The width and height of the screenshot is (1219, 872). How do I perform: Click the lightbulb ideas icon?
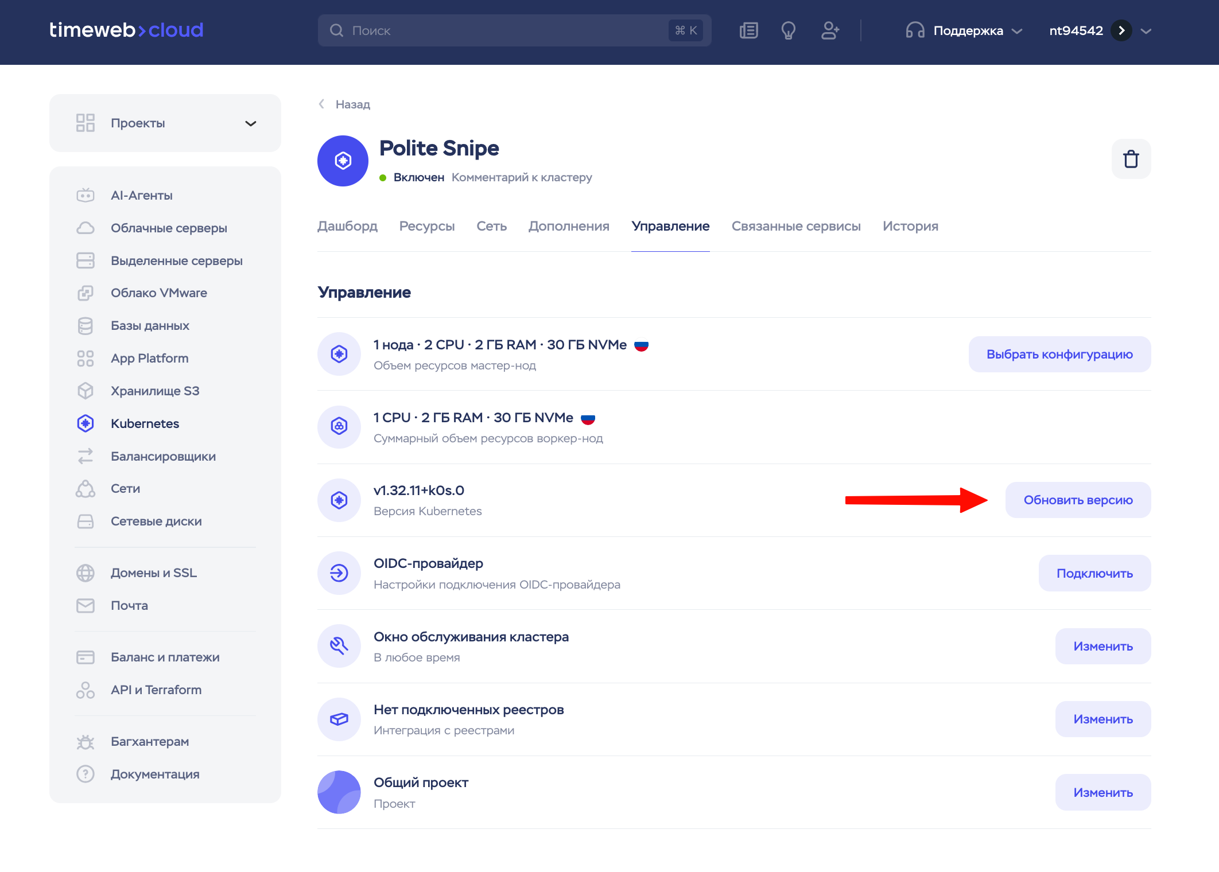pyautogui.click(x=789, y=30)
